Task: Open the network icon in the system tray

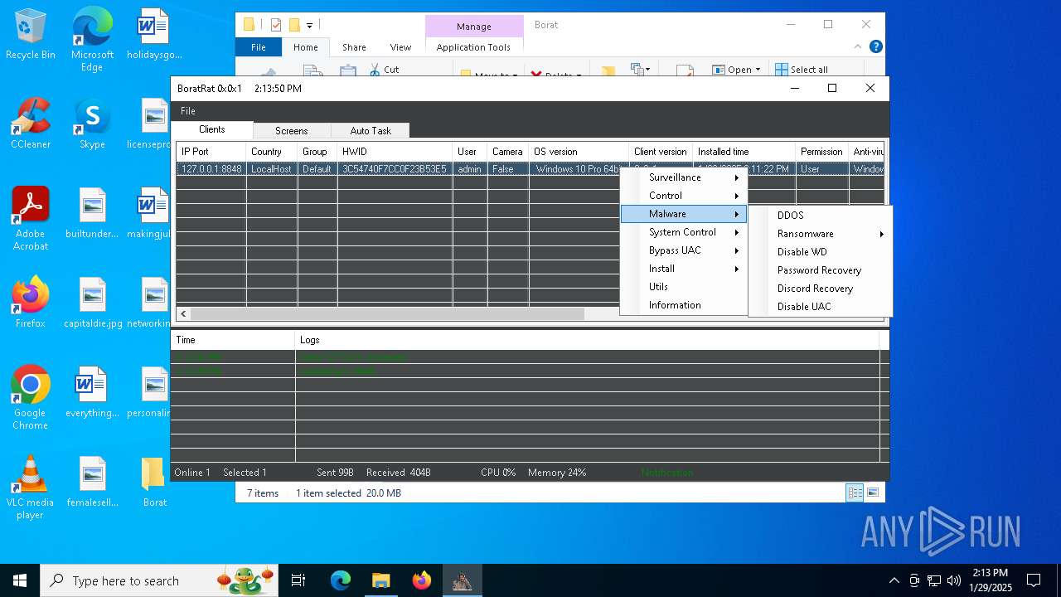Action: 934,580
